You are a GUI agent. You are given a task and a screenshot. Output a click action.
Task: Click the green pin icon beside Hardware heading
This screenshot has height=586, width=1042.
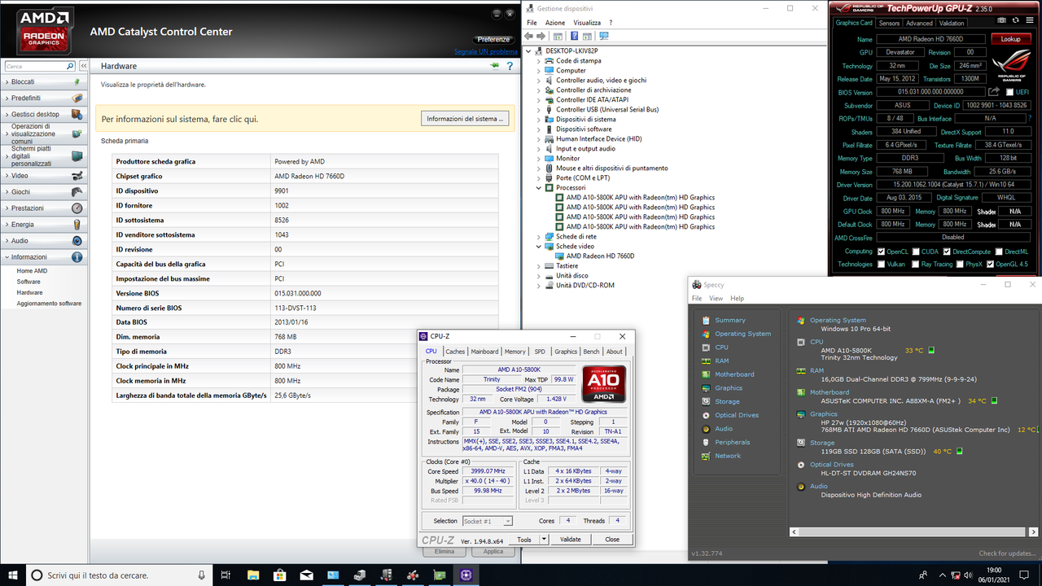494,66
